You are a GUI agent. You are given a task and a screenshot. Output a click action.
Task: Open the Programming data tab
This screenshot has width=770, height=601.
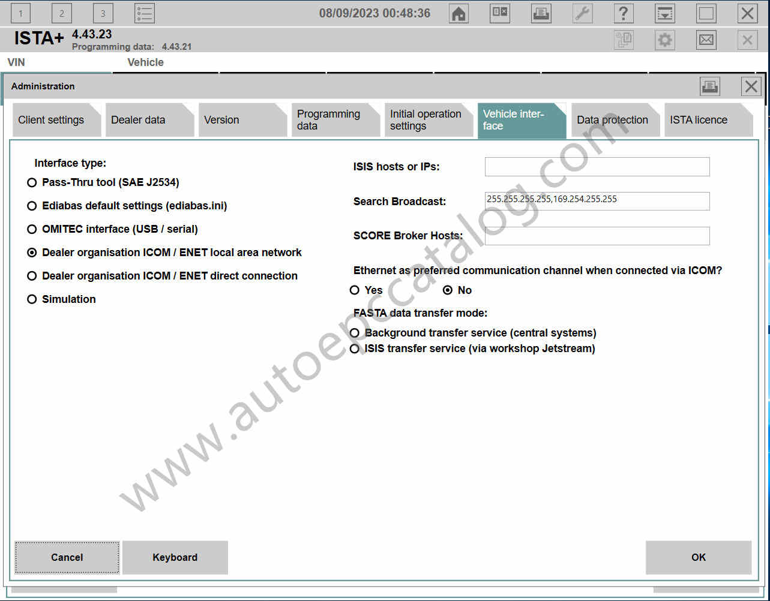coord(335,120)
